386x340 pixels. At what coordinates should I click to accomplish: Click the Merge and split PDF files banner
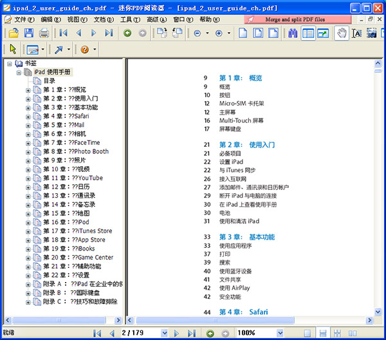(x=298, y=19)
